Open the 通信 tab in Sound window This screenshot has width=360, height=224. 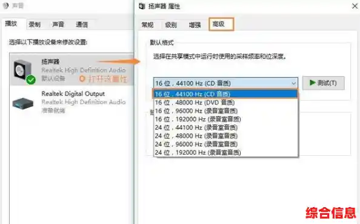[82, 25]
